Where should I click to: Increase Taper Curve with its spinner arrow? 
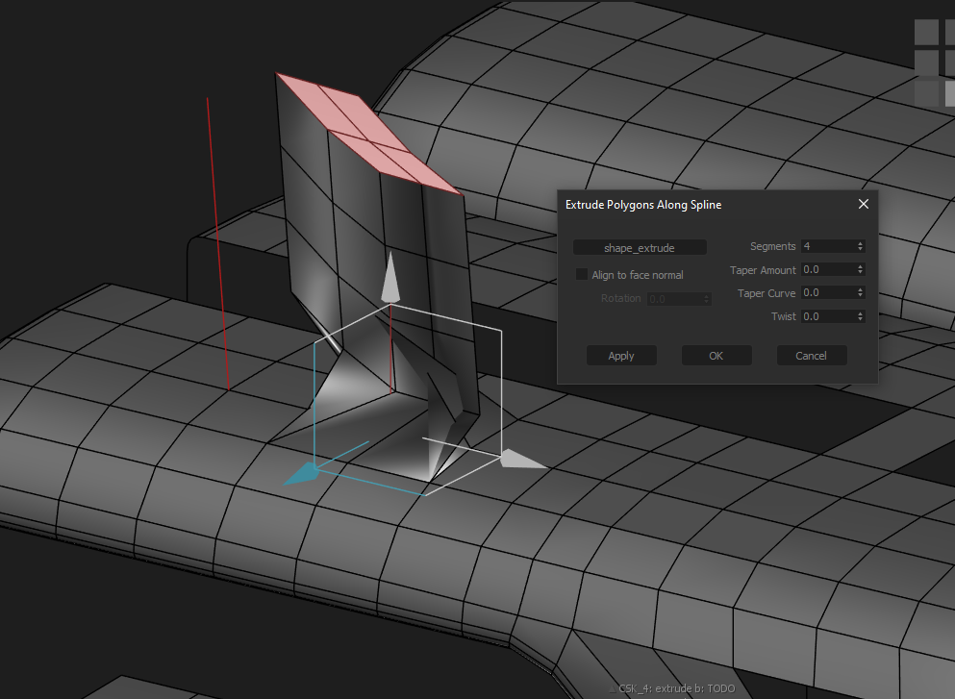click(x=861, y=289)
